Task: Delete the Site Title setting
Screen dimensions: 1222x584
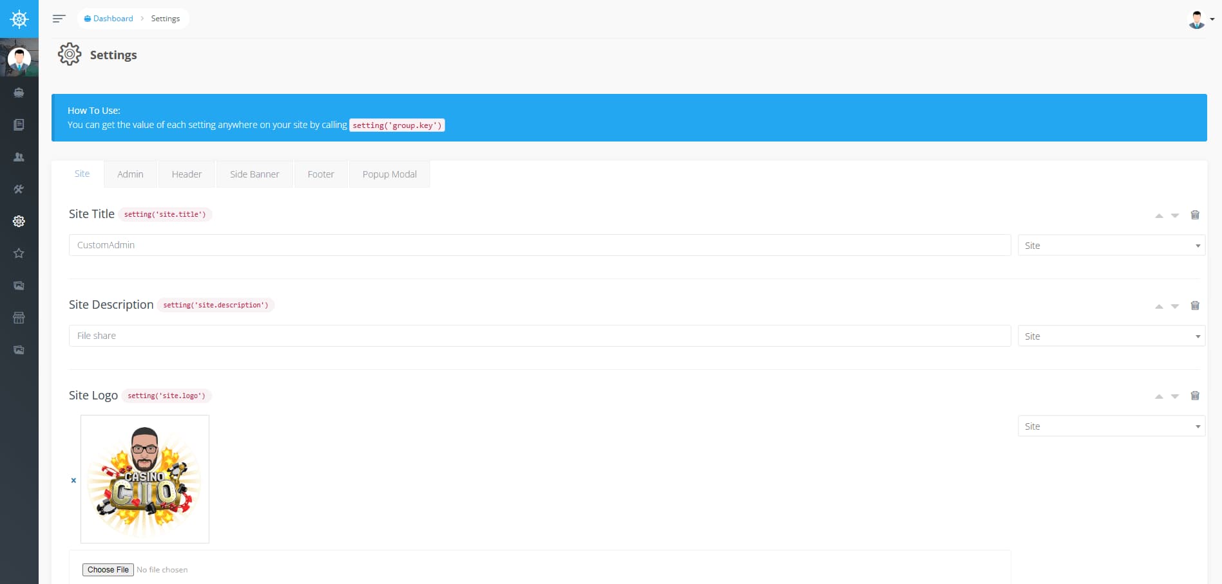Action: click(x=1195, y=215)
